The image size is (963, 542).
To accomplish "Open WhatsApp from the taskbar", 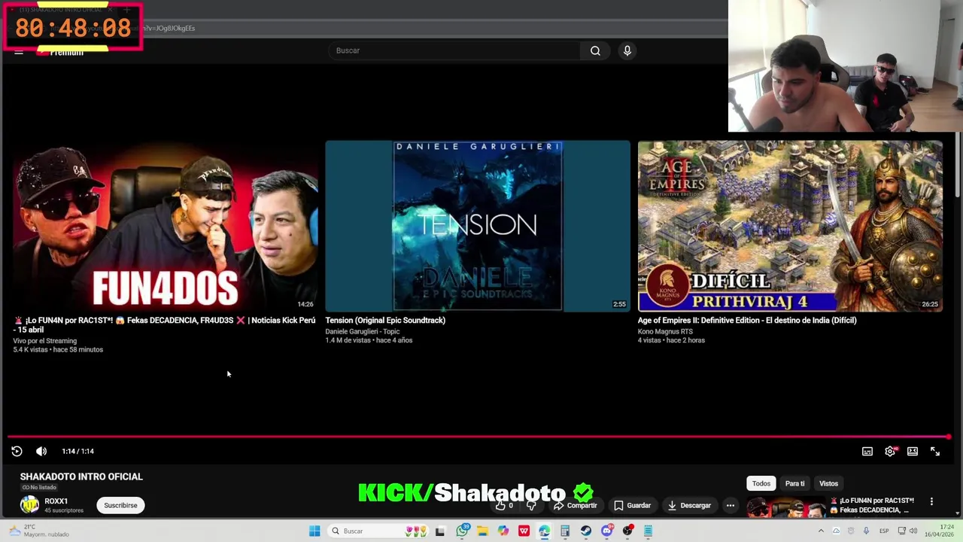I will [x=462, y=531].
